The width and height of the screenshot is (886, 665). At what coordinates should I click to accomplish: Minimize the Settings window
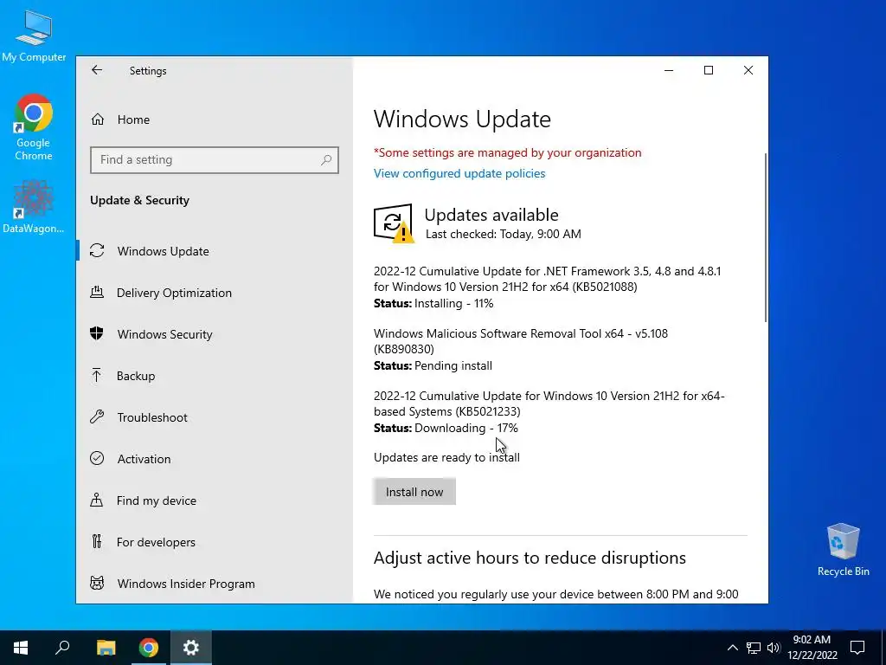tap(669, 70)
